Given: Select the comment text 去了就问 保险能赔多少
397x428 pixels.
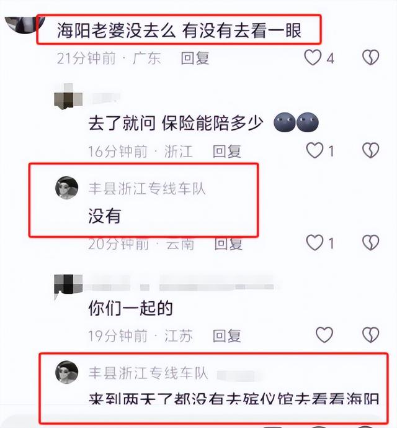Looking at the screenshot, I should [176, 123].
